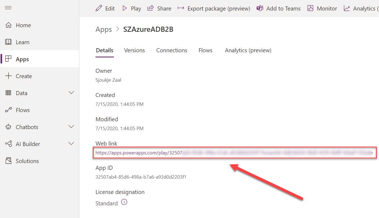
Task: Switch to the Versions tab
Action: [135, 50]
